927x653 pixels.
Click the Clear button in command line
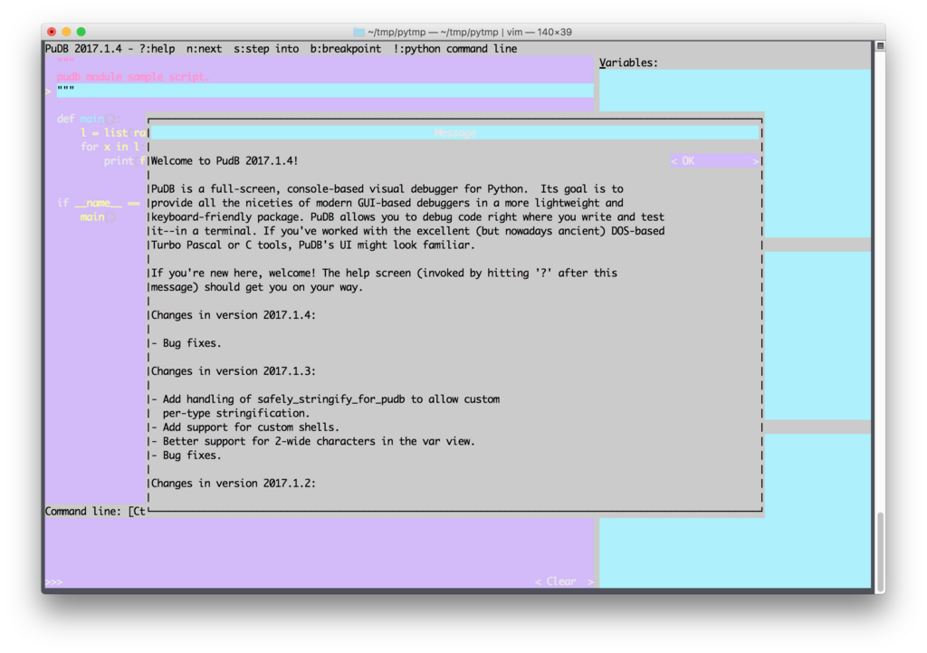564,581
